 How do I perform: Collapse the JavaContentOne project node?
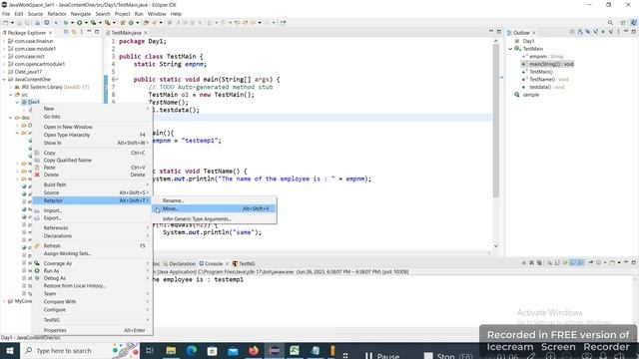(x=4, y=80)
